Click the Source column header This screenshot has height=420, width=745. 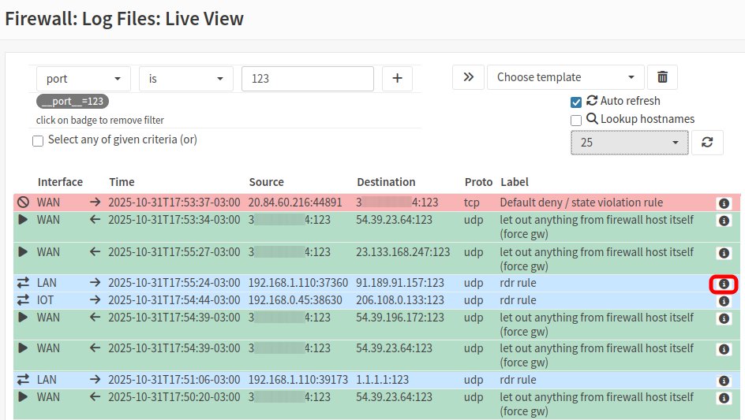coord(266,182)
